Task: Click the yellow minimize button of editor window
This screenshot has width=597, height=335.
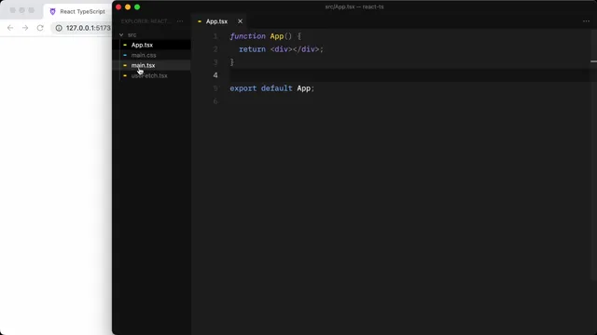Action: tap(128, 7)
